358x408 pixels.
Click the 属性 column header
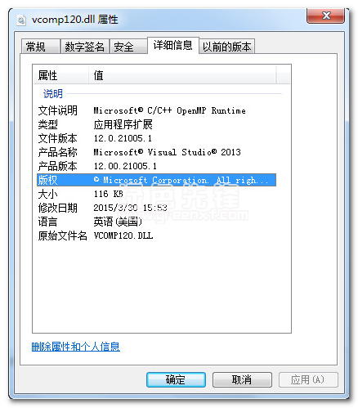(x=60, y=75)
